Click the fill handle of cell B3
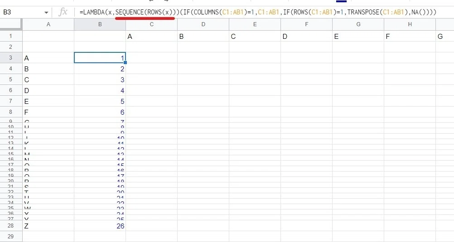The height and width of the screenshot is (242, 454). tap(126, 62)
